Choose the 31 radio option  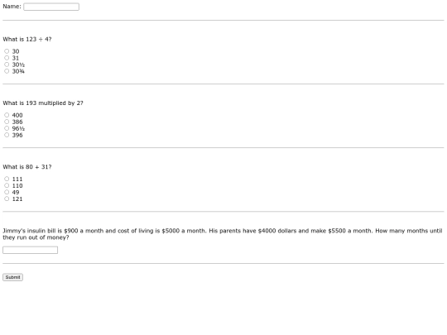[7, 58]
